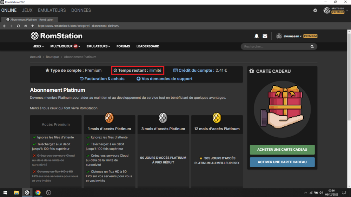This screenshot has height=197, width=351.
Task: Click the settings gear icon
Action: click(315, 11)
